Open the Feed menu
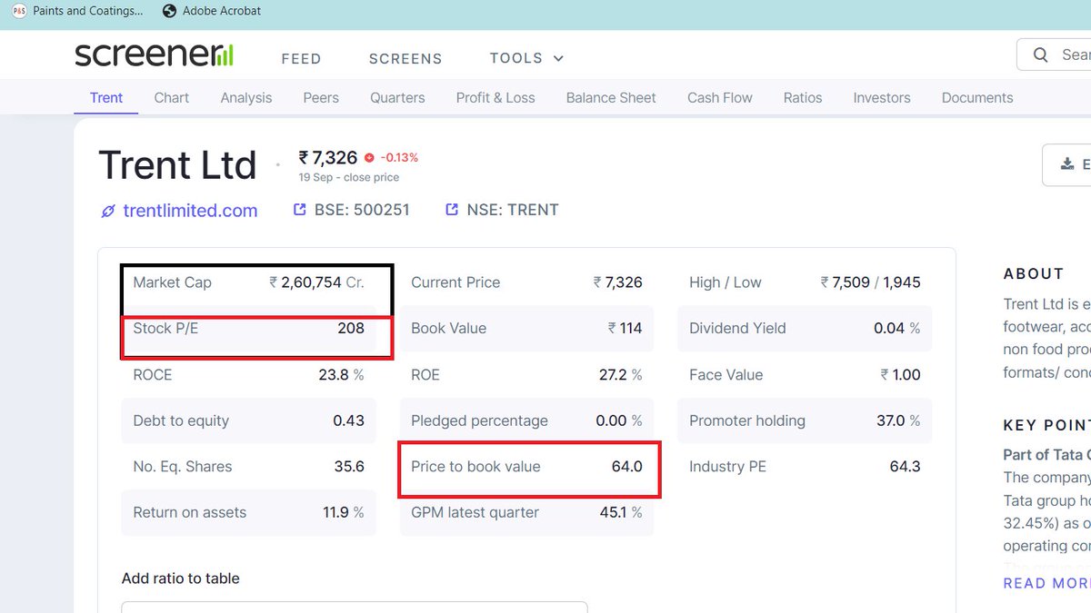 pyautogui.click(x=301, y=58)
